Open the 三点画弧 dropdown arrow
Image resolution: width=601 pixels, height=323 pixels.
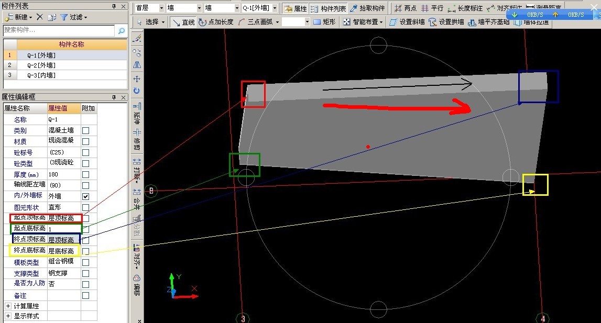(x=277, y=22)
